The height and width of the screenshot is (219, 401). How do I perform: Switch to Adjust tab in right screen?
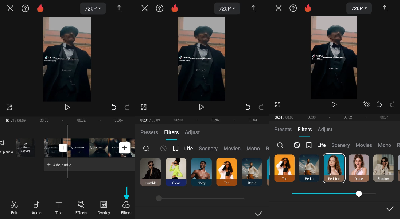click(x=325, y=129)
